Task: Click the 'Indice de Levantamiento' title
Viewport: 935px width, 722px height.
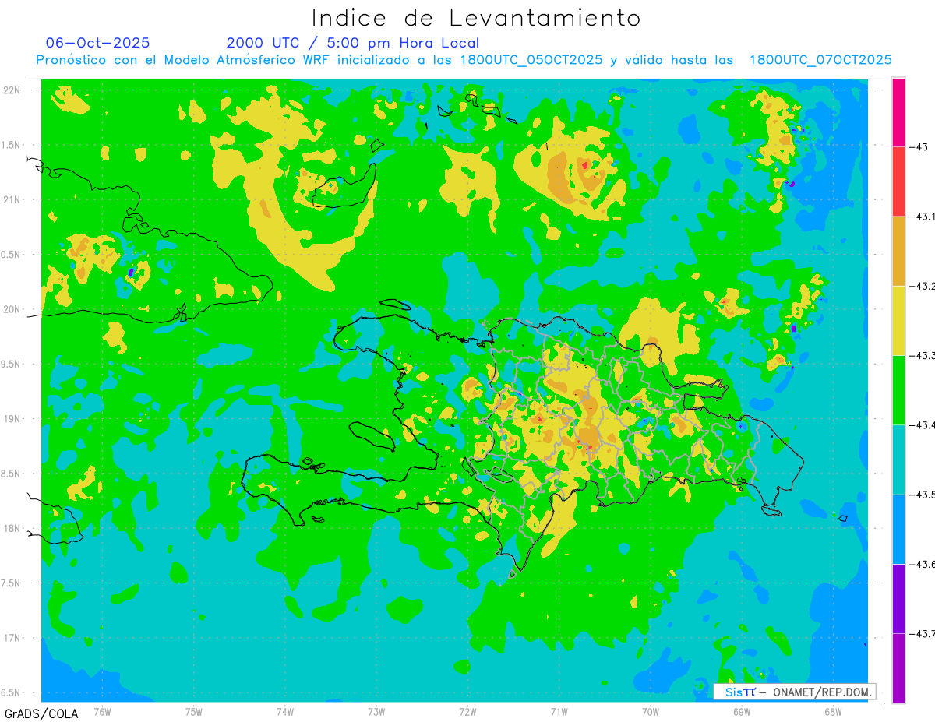Action: [476, 18]
